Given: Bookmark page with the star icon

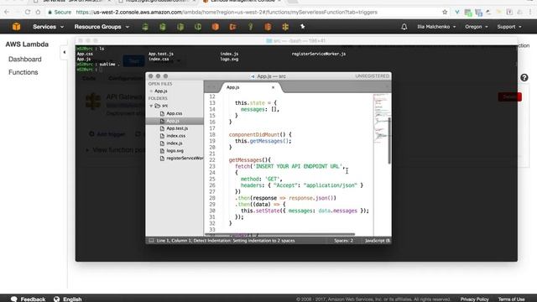Looking at the screenshot, I should coord(445,12).
